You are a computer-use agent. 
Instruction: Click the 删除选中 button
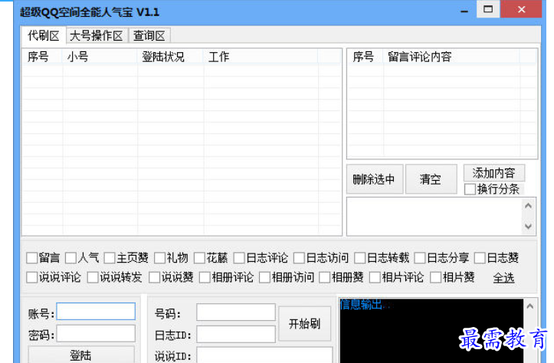coord(375,179)
